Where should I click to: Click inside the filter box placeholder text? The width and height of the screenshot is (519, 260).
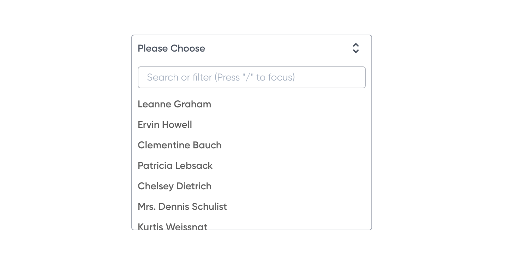(x=221, y=77)
